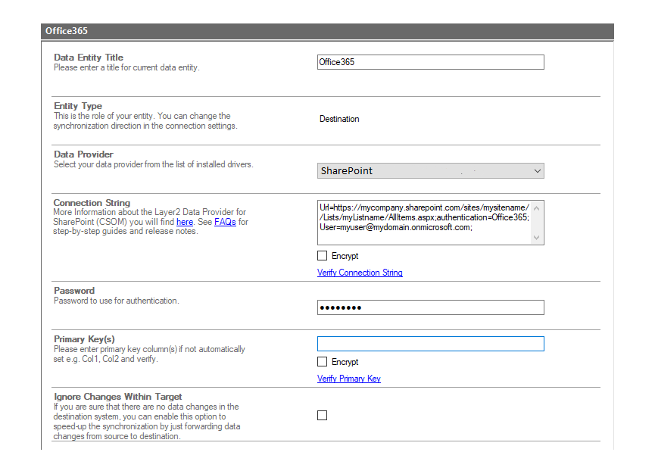Click the Data Entity Title input field
This screenshot has width=655, height=474.
coord(430,62)
